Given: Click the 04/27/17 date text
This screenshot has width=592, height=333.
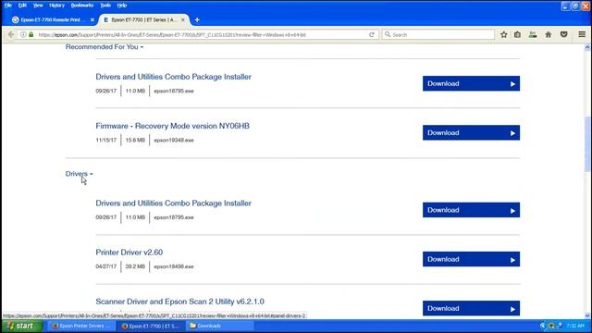Looking at the screenshot, I should 106,266.
